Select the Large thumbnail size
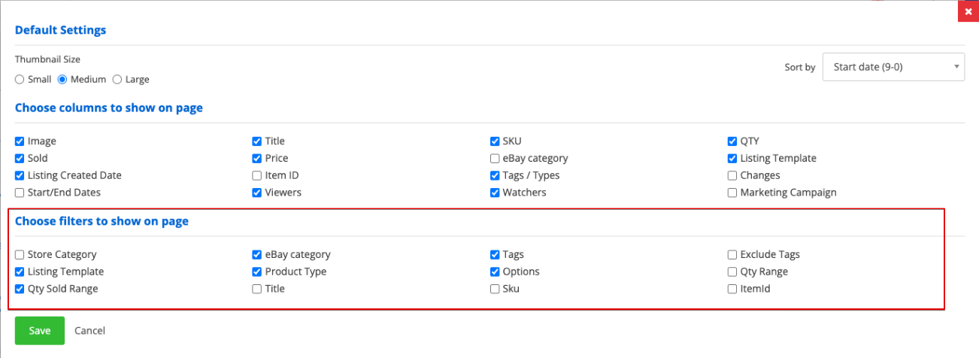 click(x=117, y=80)
